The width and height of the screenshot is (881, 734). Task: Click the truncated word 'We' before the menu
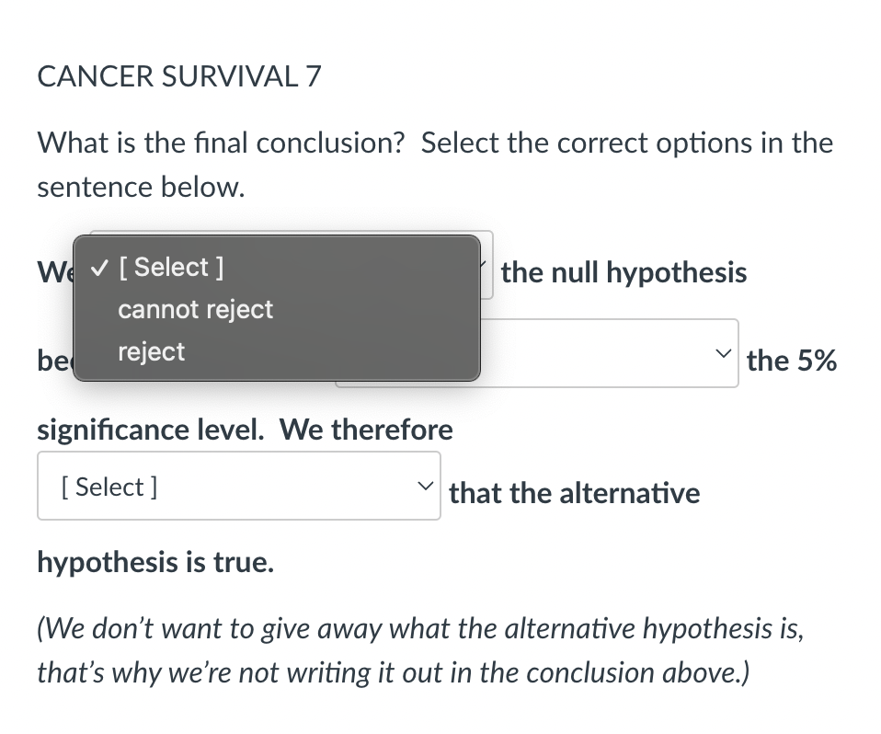[52, 271]
